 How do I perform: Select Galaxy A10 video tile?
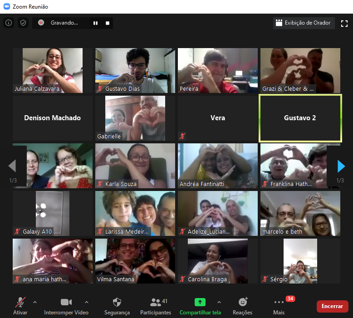pyautogui.click(x=53, y=214)
